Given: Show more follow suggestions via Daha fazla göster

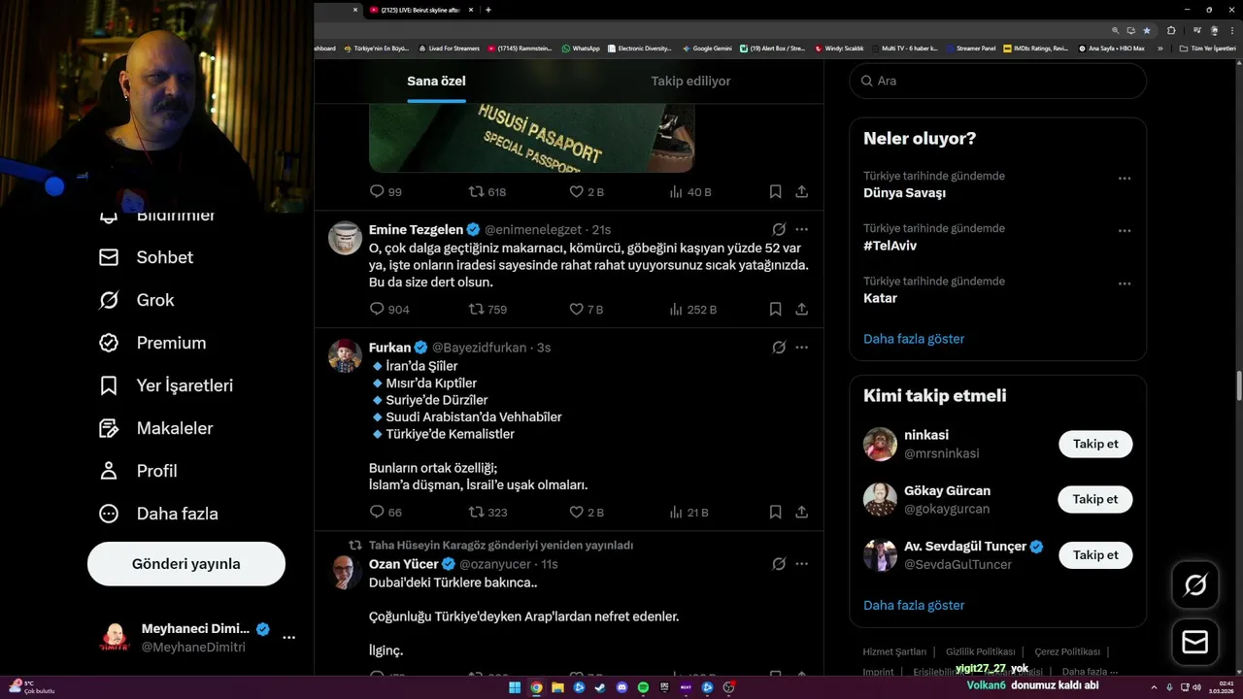Looking at the screenshot, I should (x=914, y=605).
